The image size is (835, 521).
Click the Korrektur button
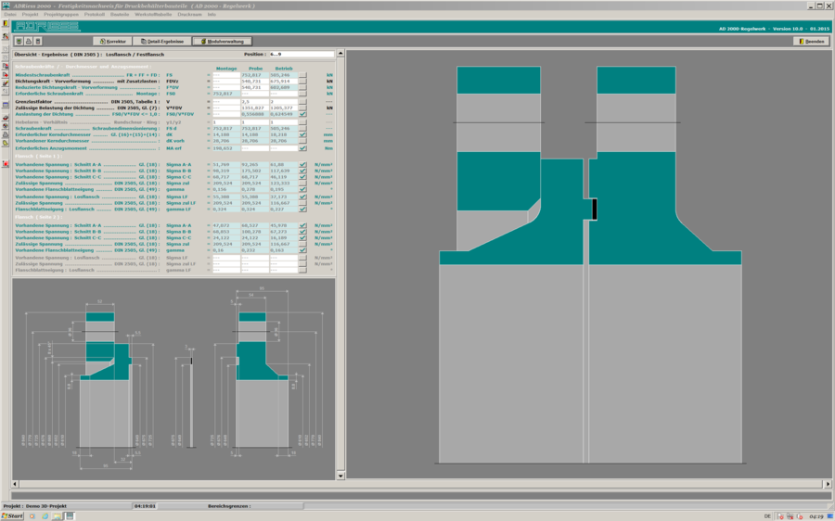coord(113,42)
